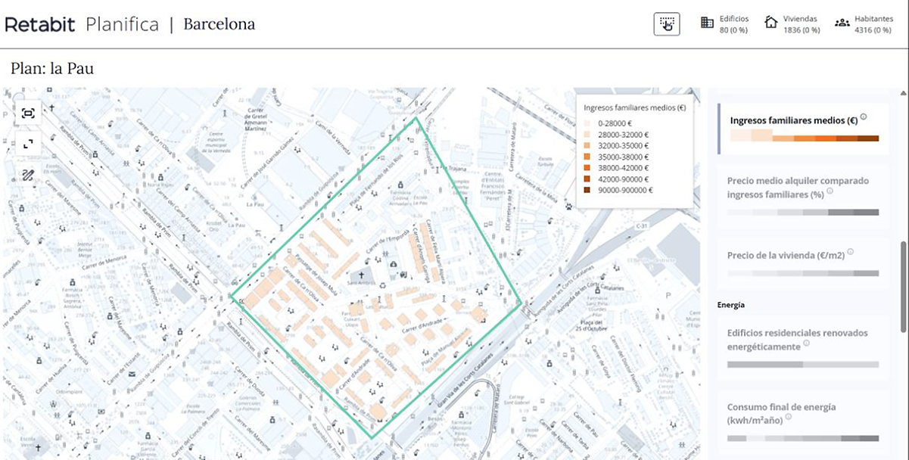The height and width of the screenshot is (460, 909).
Task: Show info for Edificios residenciales renovados energéticamente
Action: tap(807, 343)
